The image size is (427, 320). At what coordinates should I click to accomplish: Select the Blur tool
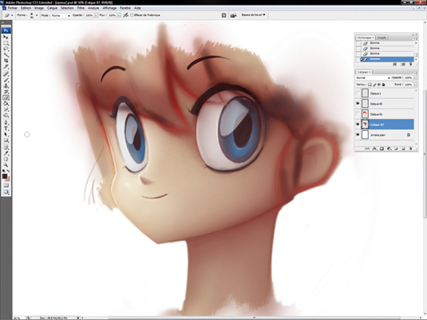6,109
